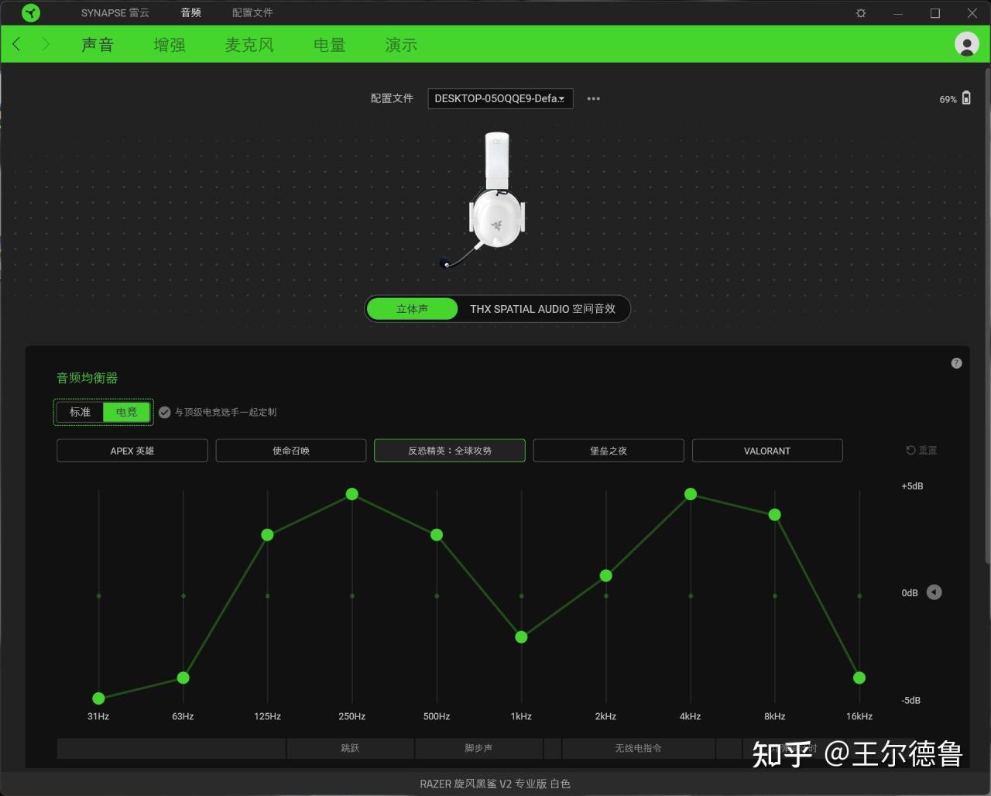Click the 跳跃 frequency range label
Screen dimensions: 991x796
coord(350,748)
